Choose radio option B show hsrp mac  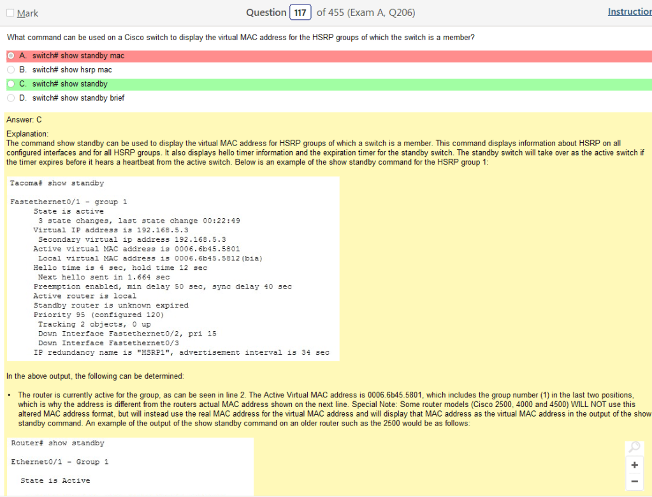[x=11, y=70]
